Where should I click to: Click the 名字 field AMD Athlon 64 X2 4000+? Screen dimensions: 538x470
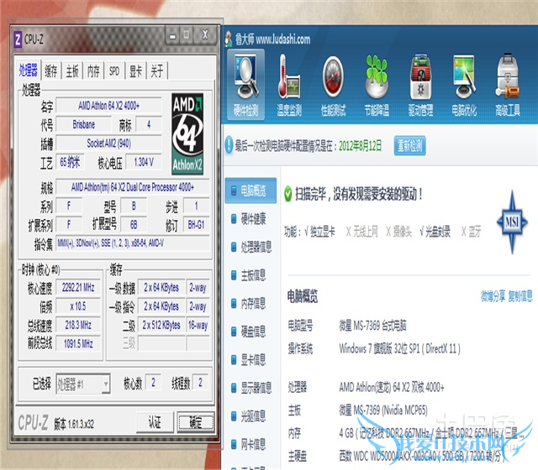click(x=108, y=106)
